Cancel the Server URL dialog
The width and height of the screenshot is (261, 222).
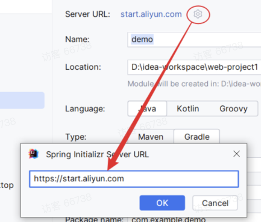(x=215, y=203)
